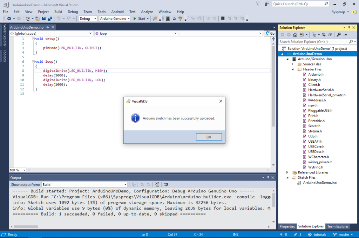Viewport: 359px width, 238px height.
Task: Click the New Project toolbar icon
Action: pyautogui.click(x=27, y=19)
